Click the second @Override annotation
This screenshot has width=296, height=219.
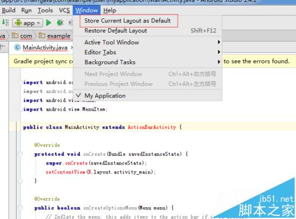(47, 199)
